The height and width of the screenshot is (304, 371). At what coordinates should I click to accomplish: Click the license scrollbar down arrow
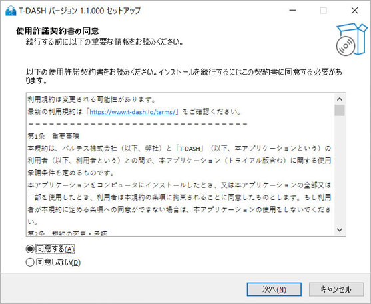340,229
